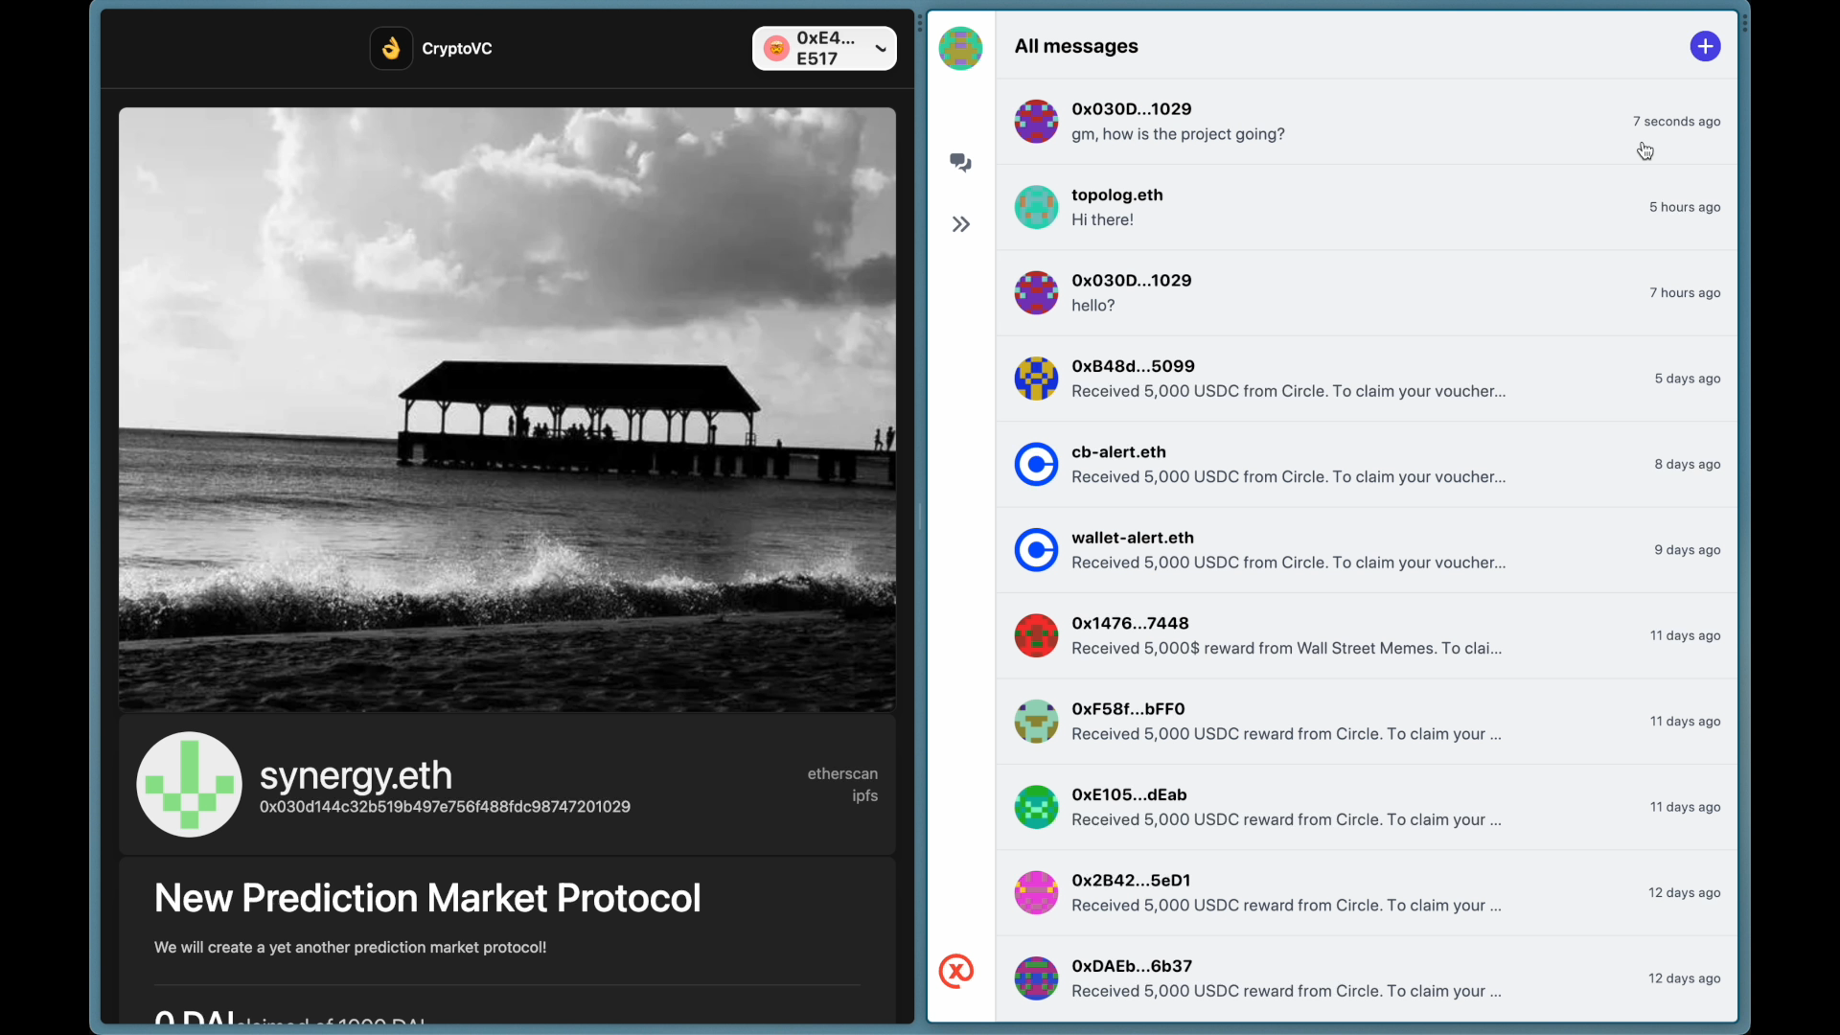Open 0xB48d...5099 avatar icon
The width and height of the screenshot is (1840, 1035).
coord(1036,379)
